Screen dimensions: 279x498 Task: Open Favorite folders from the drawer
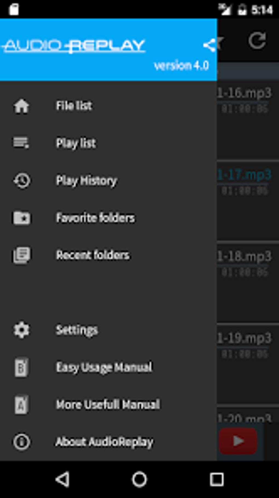pos(95,218)
